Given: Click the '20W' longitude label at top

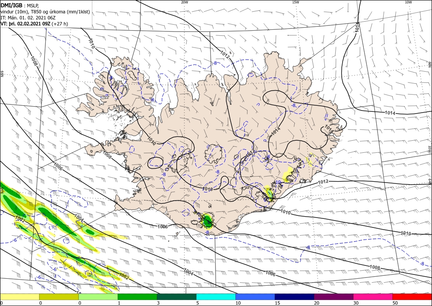Looking at the screenshot, I should 184,2.
